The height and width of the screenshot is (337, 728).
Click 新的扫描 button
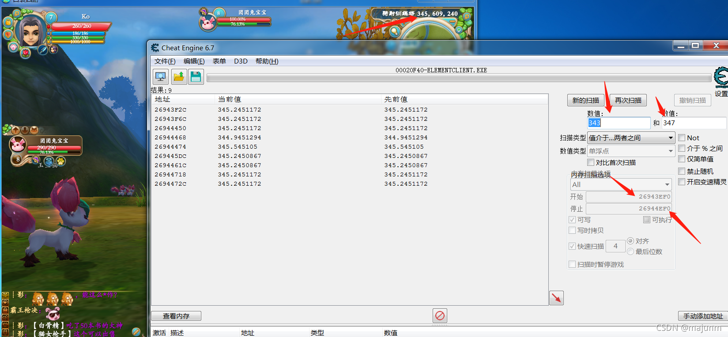tap(586, 100)
